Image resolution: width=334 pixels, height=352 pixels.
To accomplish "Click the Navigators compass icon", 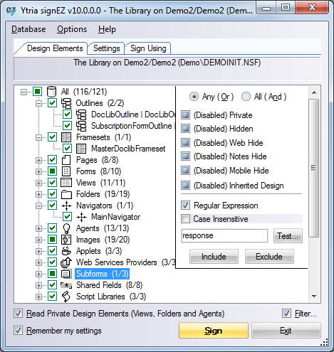I will pos(66,206).
